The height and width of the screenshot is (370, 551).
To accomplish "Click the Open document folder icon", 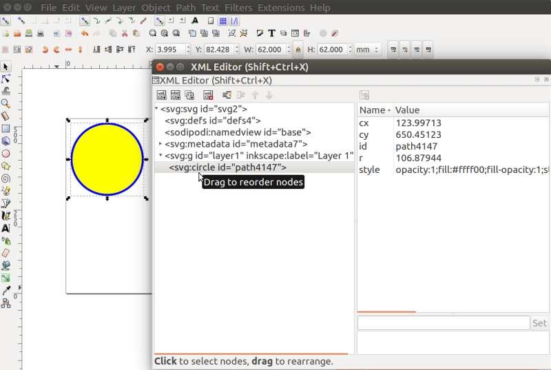I will (17, 33).
